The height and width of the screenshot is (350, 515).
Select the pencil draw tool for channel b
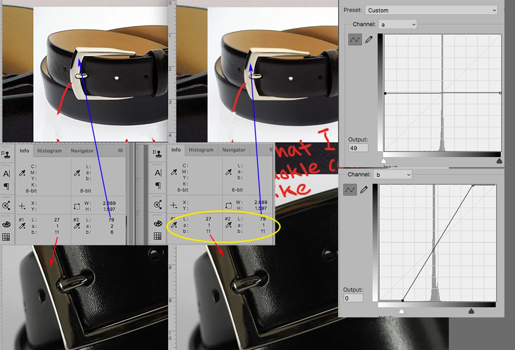[363, 190]
